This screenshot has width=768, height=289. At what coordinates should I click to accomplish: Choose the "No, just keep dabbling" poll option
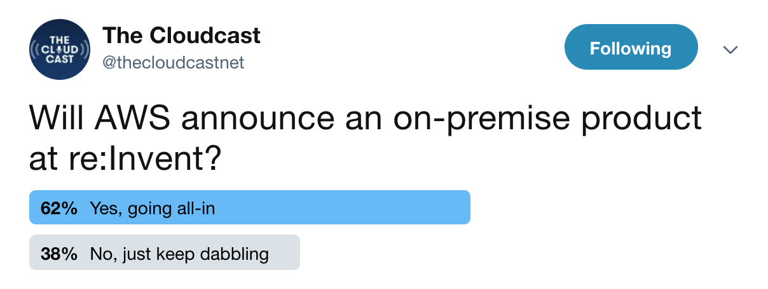[x=179, y=254]
